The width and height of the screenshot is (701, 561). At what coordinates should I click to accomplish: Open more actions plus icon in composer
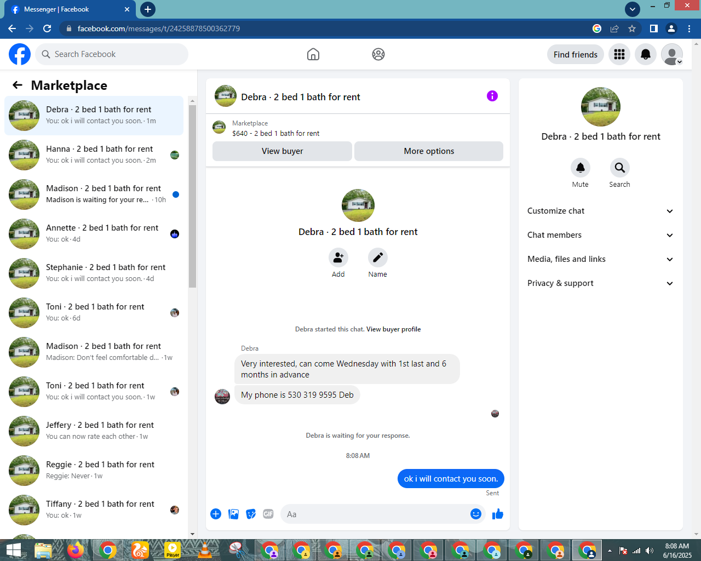point(216,514)
